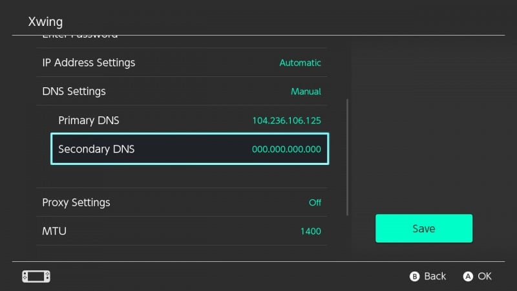Change the Manual DNS setting value
The width and height of the screenshot is (517, 291).
tap(306, 91)
